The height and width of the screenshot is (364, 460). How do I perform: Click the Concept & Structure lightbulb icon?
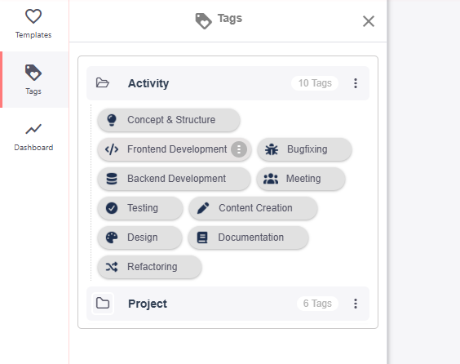[x=112, y=120]
